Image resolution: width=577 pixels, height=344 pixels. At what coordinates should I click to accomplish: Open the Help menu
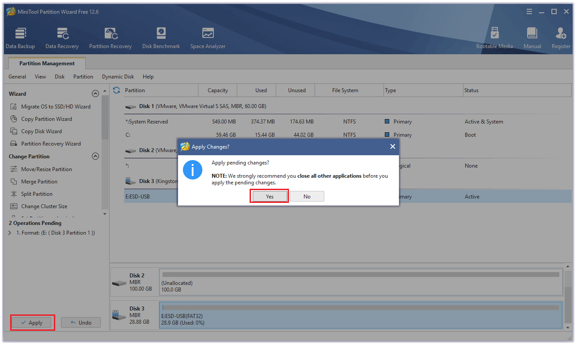(x=148, y=77)
